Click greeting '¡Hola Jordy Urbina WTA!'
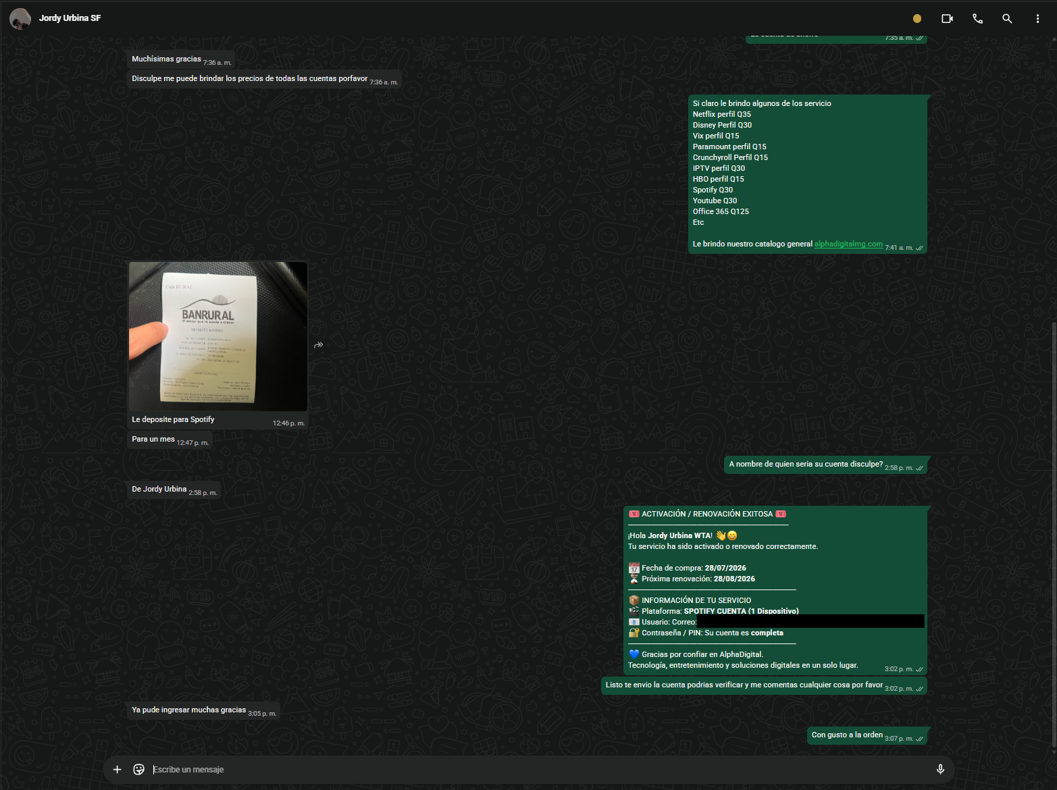The width and height of the screenshot is (1057, 790). [x=682, y=535]
